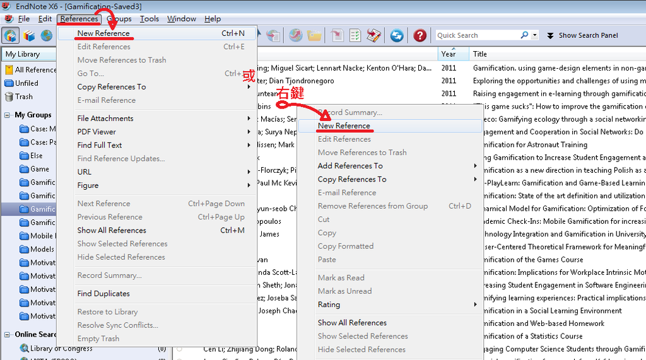This screenshot has width=646, height=360.
Task: Click the Show Search Panel button
Action: [582, 35]
